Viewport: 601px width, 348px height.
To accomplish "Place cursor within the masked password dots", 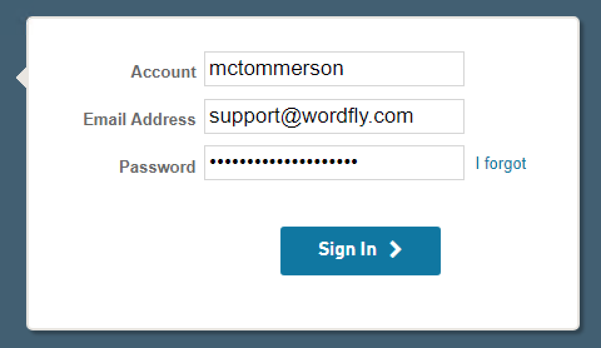I will pyautogui.click(x=284, y=161).
